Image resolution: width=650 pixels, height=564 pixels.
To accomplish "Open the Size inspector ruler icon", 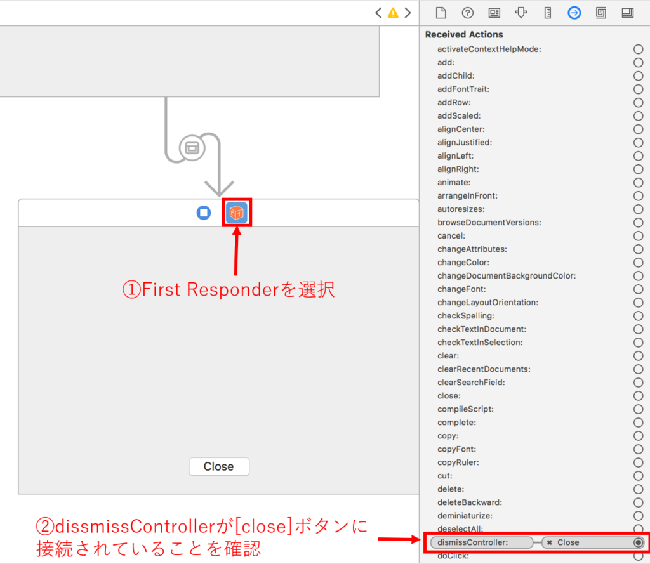I will click(548, 13).
